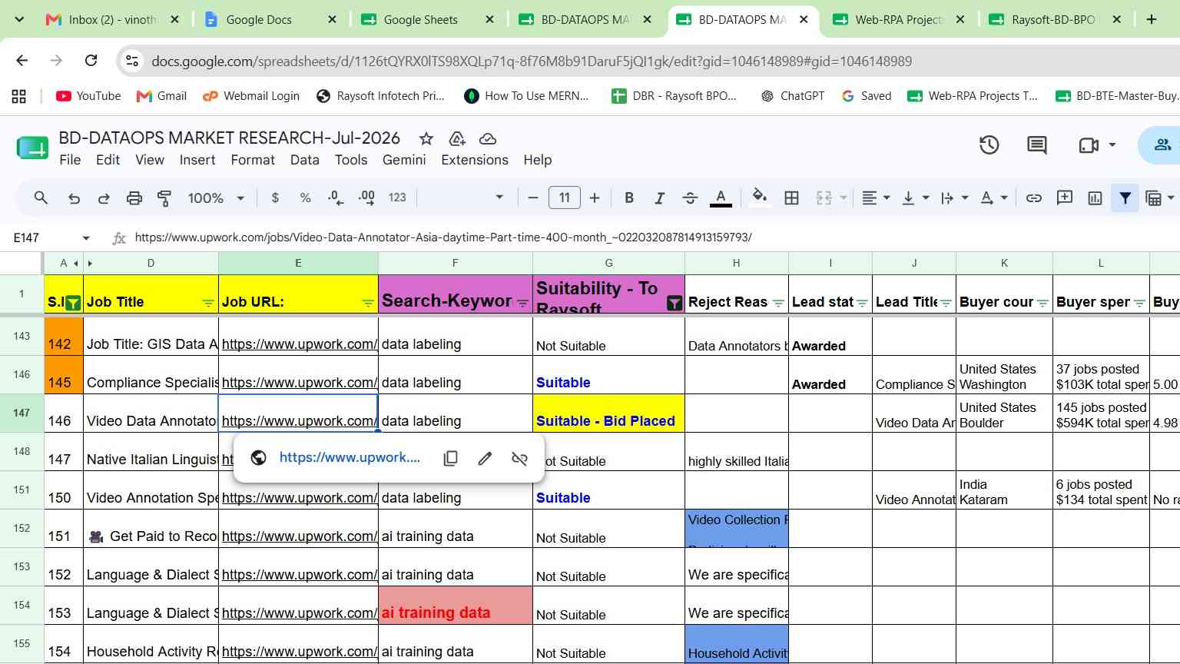Edit link pencil icon in popup
The height and width of the screenshot is (664, 1180).
coord(485,458)
